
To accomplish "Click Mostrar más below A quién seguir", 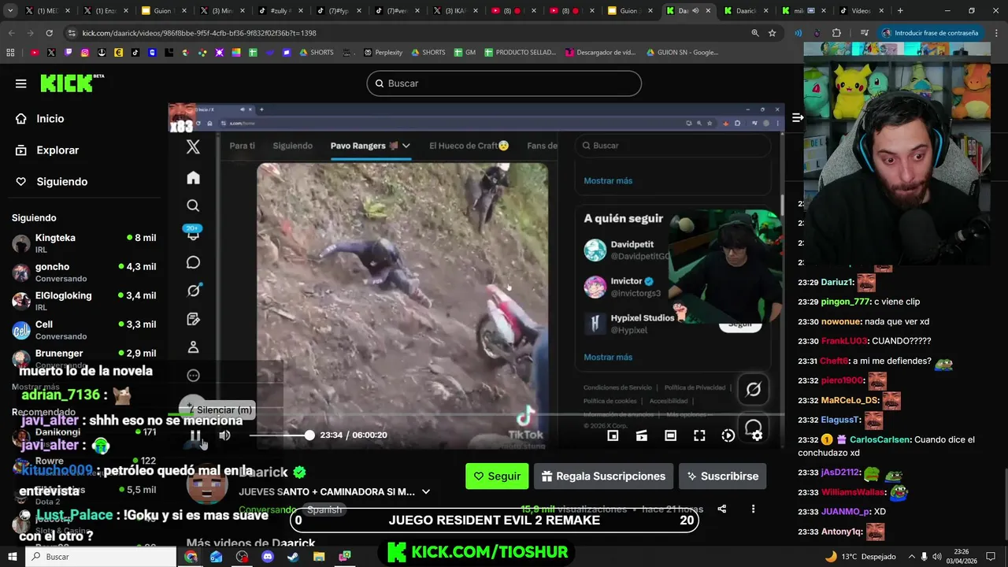I will [608, 358].
